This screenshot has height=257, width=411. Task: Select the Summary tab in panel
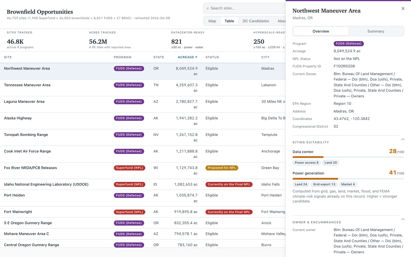coord(376,31)
